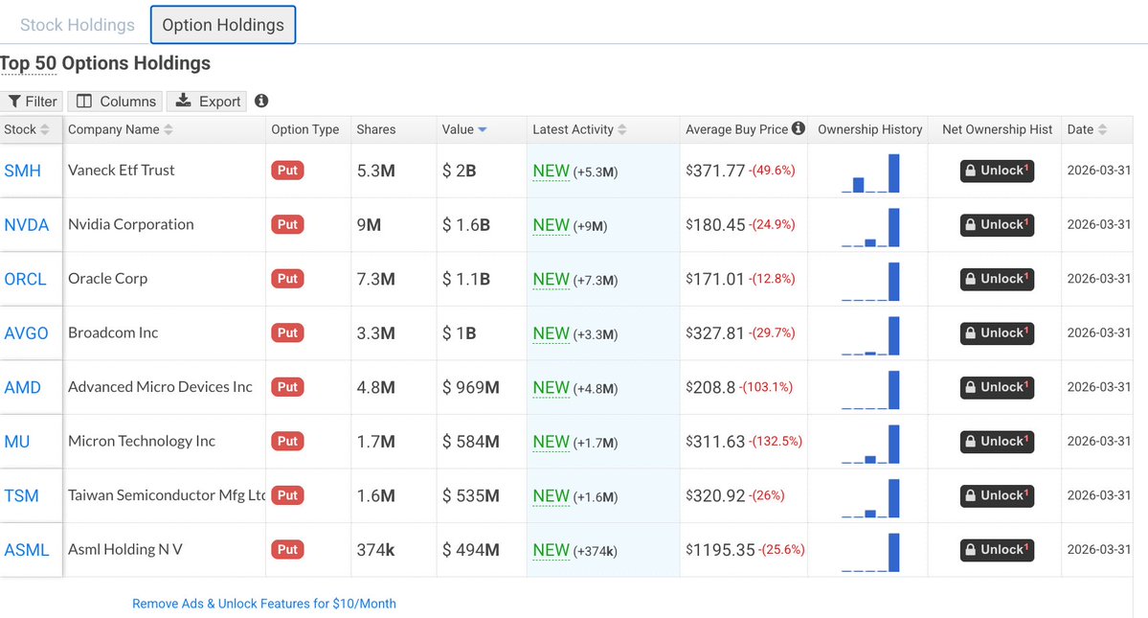Click the Net Ownership Hist column header
The image size is (1148, 618).
(997, 129)
